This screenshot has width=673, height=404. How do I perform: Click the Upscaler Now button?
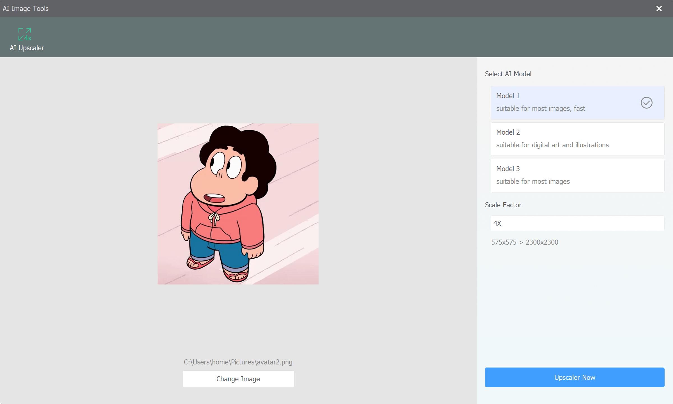(x=575, y=377)
